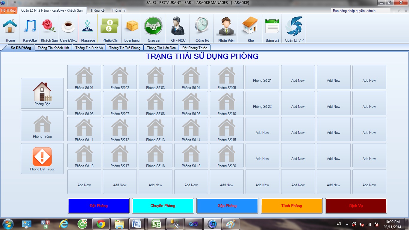This screenshot has height=230, width=409.
Task: Select room Phòng Số 20
Action: tap(227, 155)
